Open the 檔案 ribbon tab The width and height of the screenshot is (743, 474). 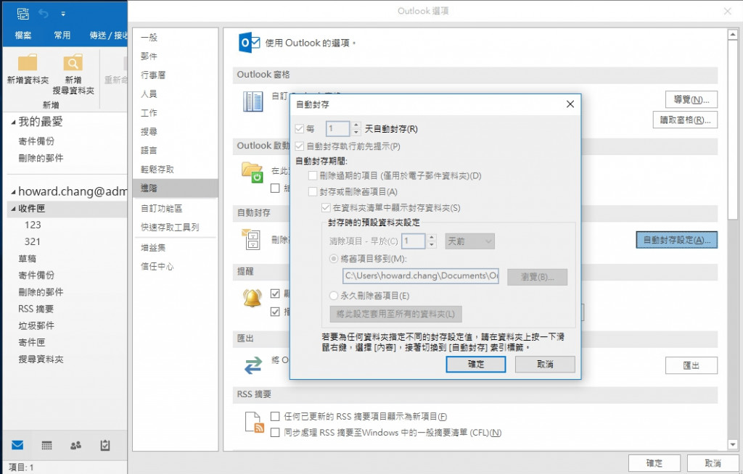(22, 35)
